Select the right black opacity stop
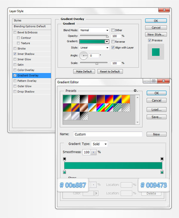The width and height of the screenshot is (179, 218). click(162, 159)
